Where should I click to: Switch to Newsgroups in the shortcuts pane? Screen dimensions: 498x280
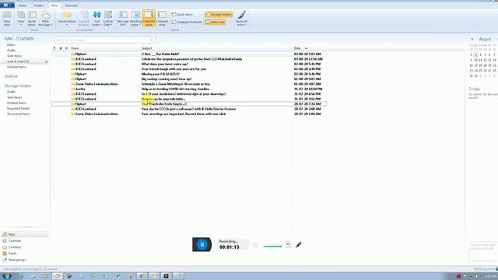coord(17,260)
